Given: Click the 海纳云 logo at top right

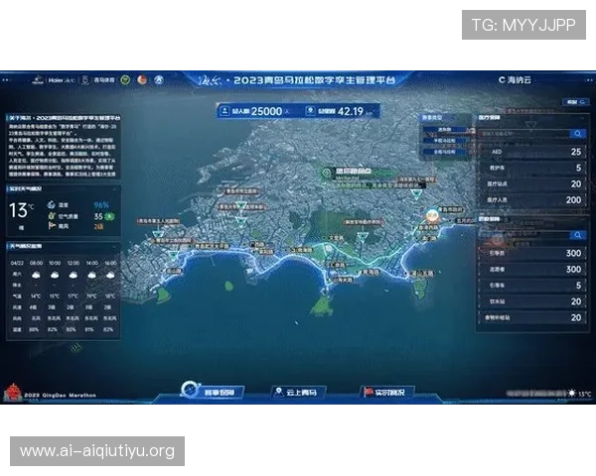Looking at the screenshot, I should [x=515, y=79].
